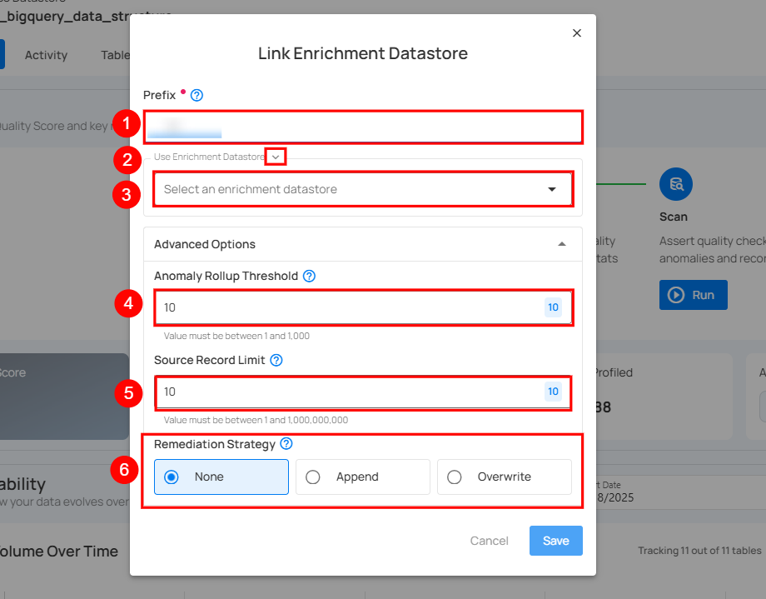Save the enrichment datastore link
This screenshot has height=599, width=766.
click(x=555, y=540)
